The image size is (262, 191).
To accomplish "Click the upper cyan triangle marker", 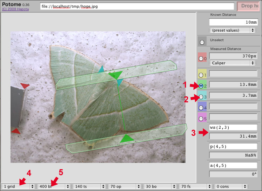I will (x=101, y=69).
